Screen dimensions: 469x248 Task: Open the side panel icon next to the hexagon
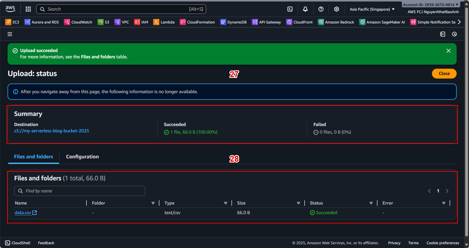click(x=443, y=34)
